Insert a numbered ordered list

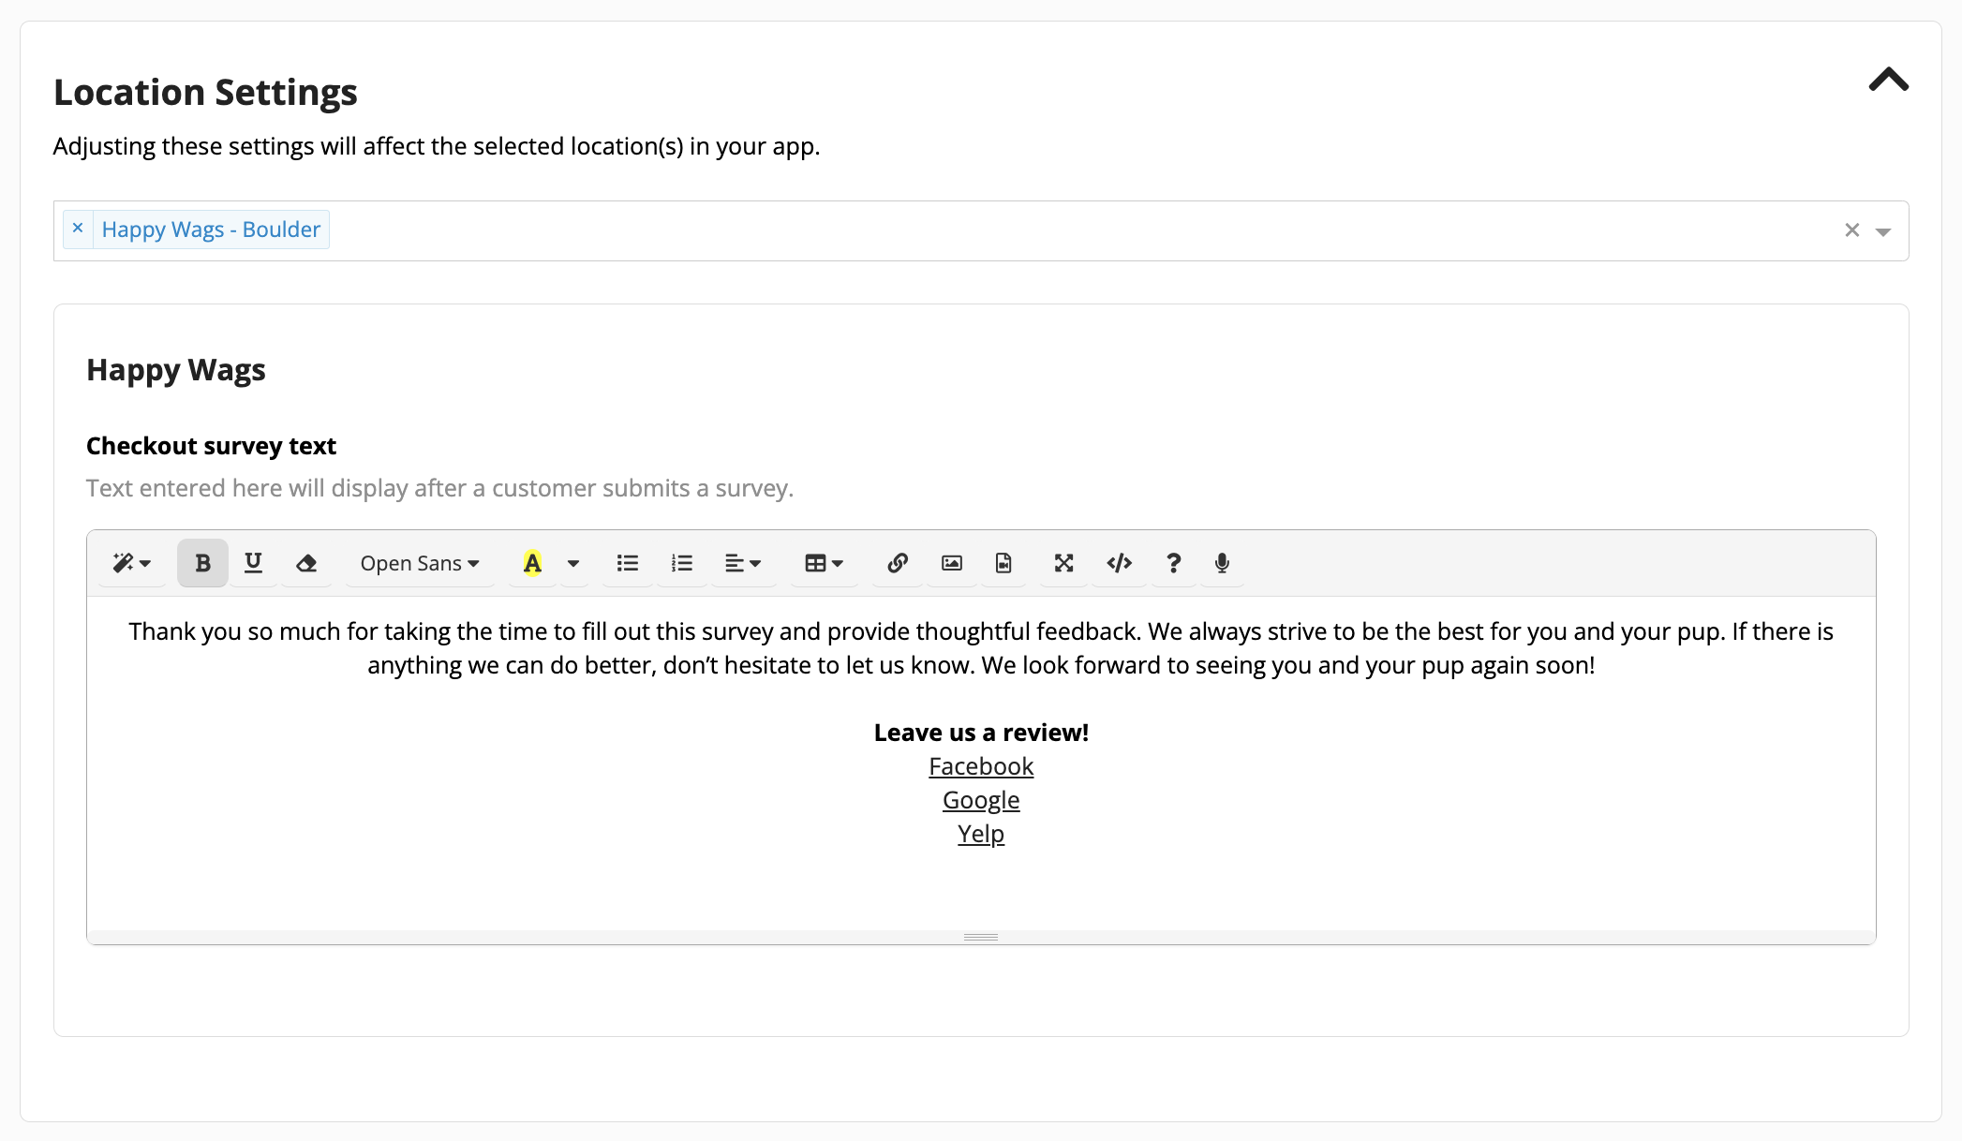pos(682,563)
